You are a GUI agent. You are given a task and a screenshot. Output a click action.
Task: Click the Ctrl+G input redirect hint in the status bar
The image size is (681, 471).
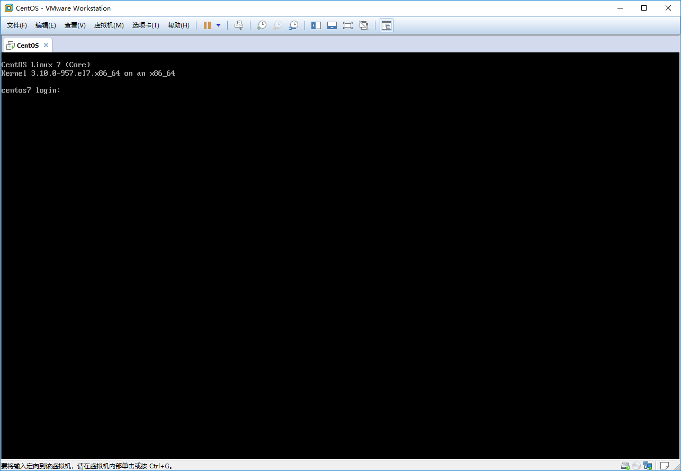pyautogui.click(x=87, y=466)
